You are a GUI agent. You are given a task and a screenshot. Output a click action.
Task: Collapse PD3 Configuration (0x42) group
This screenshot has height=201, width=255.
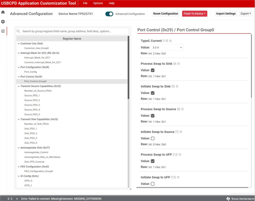18,167
